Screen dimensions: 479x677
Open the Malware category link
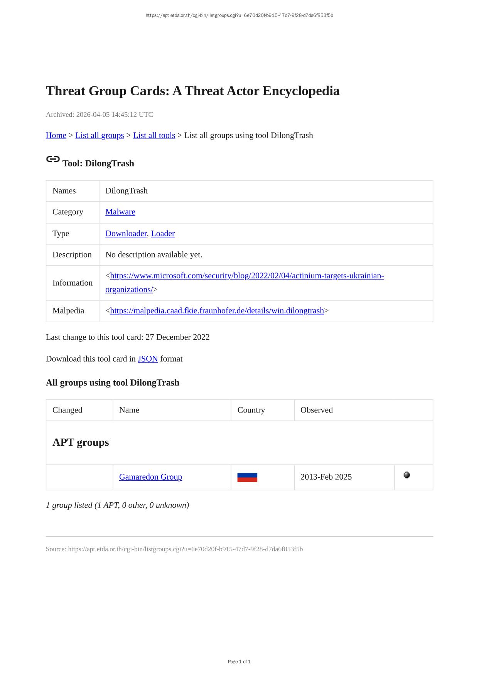pos(120,212)
